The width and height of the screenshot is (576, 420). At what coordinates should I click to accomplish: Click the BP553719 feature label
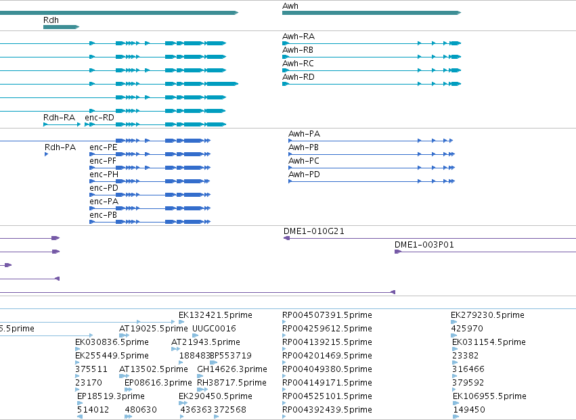[231, 356]
